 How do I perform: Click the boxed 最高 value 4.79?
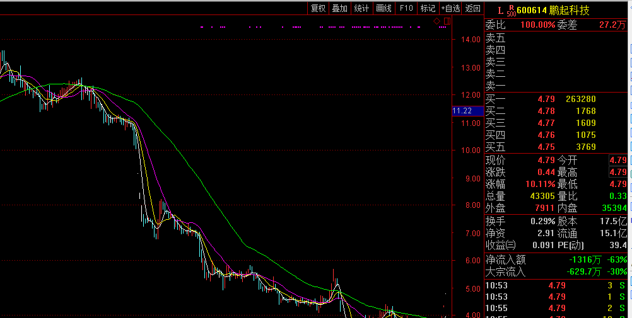pyautogui.click(x=618, y=173)
